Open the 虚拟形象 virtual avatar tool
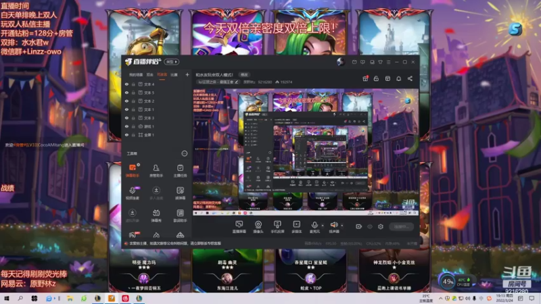Image resolution: width=541 pixels, height=304 pixels. click(132, 216)
